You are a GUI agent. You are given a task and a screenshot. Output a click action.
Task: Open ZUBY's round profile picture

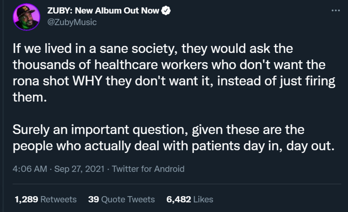click(x=27, y=17)
